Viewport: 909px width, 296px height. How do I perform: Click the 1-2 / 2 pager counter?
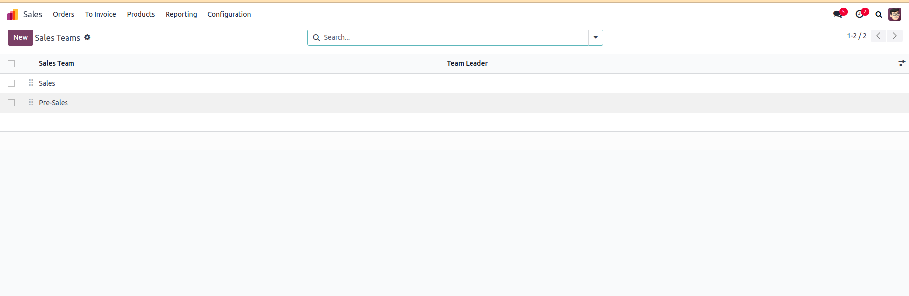(x=857, y=36)
